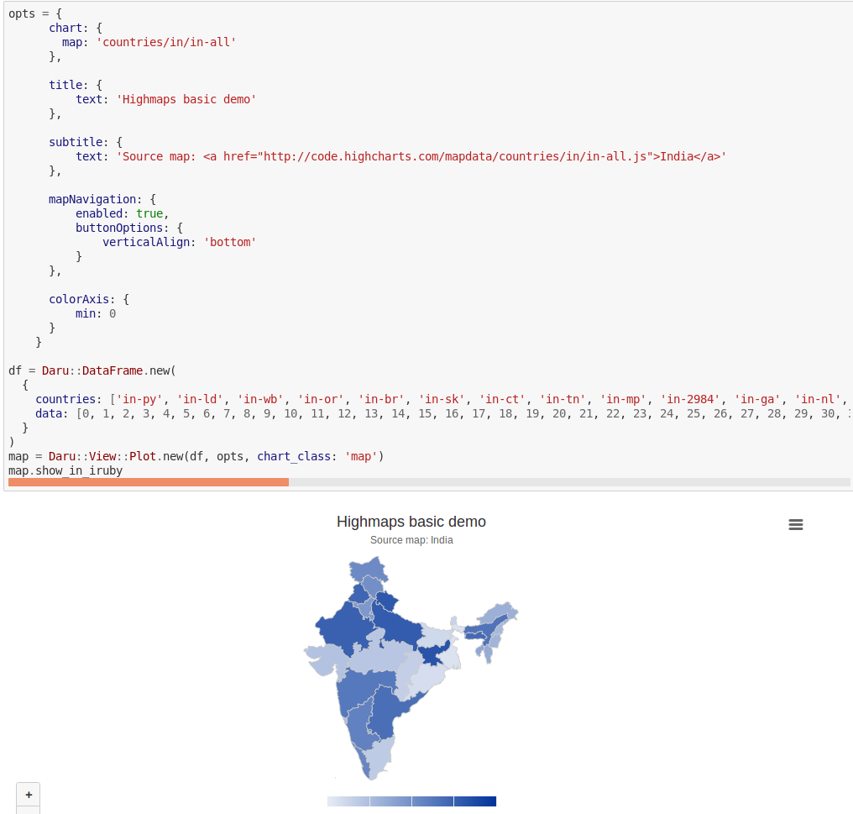853x814 pixels.
Task: Click 'in-py' in the countries array
Action: (139, 399)
